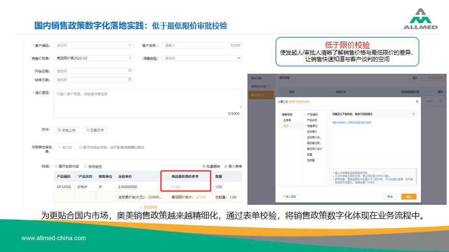Select the 总数量 field in formula list
The width and height of the screenshot is (449, 252).
311,160
